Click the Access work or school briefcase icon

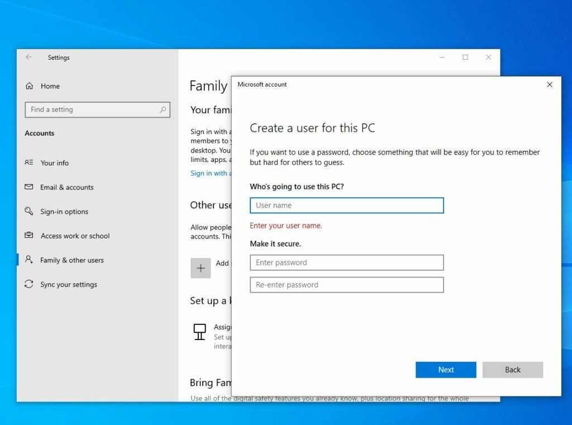click(x=29, y=235)
